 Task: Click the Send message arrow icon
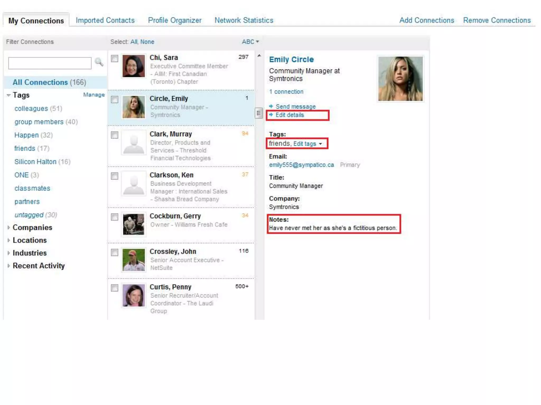click(271, 106)
